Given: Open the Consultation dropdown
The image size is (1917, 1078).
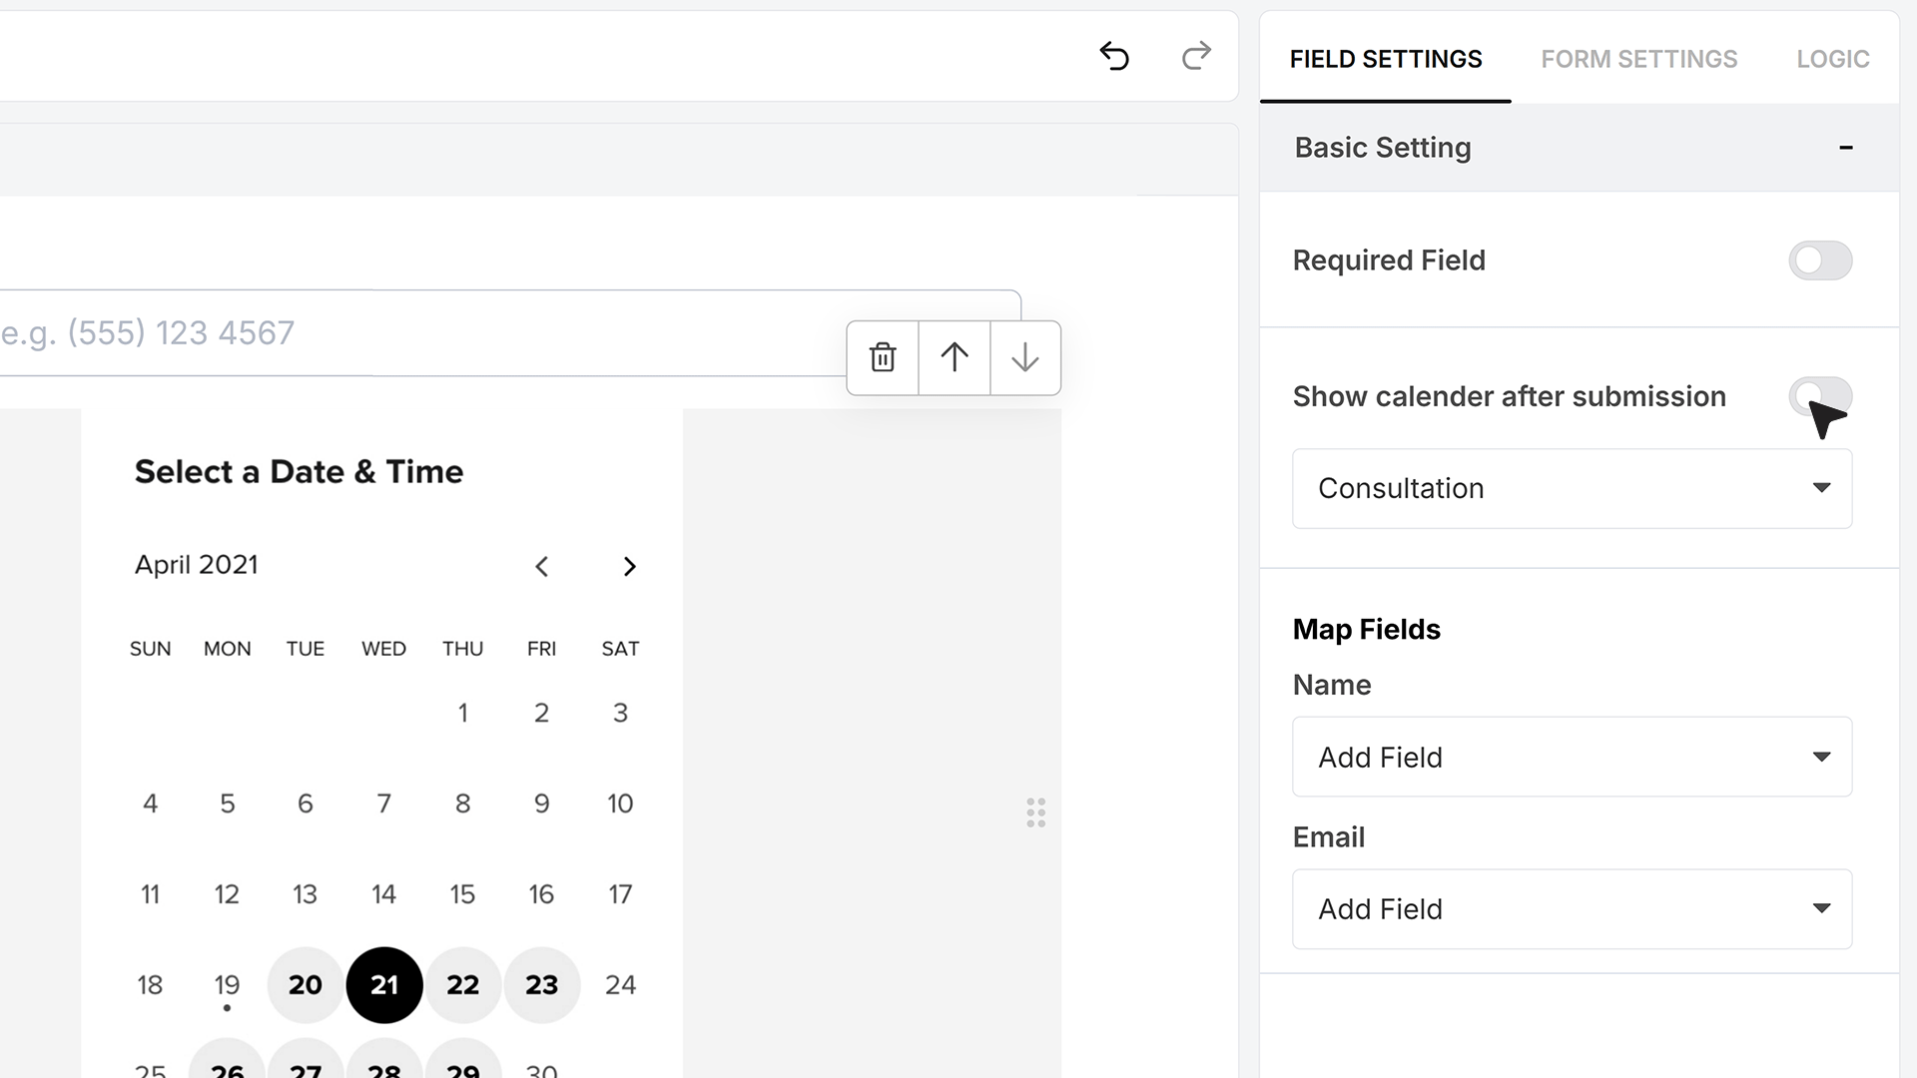Looking at the screenshot, I should pos(1573,488).
